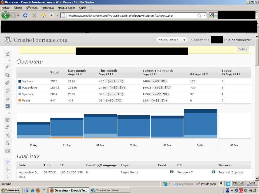
Task: Click the stop loading X icon
Action: tap(34, 15)
